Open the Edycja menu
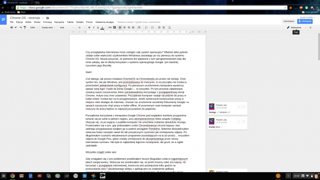Screen dimensions: 320x180 (19, 22)
